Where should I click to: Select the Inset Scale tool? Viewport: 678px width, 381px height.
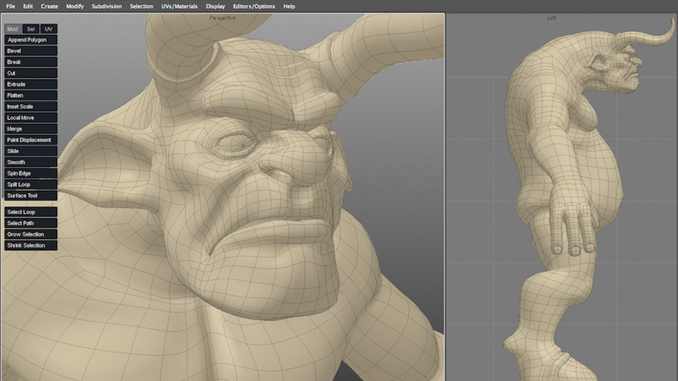pos(31,106)
